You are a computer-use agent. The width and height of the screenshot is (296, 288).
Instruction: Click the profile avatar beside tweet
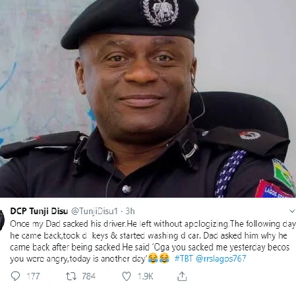click(2, 220)
